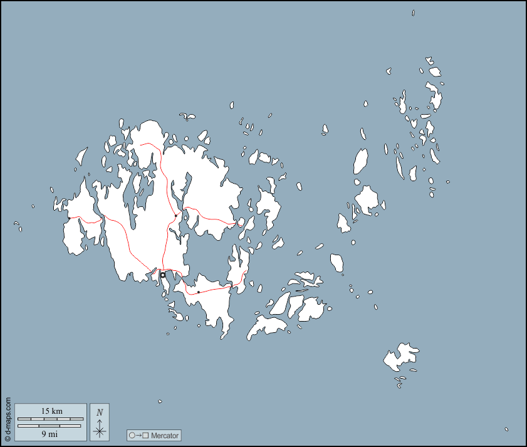The image size is (527, 447).
Task: Click the capital city ring marker
Action: pos(163,275)
